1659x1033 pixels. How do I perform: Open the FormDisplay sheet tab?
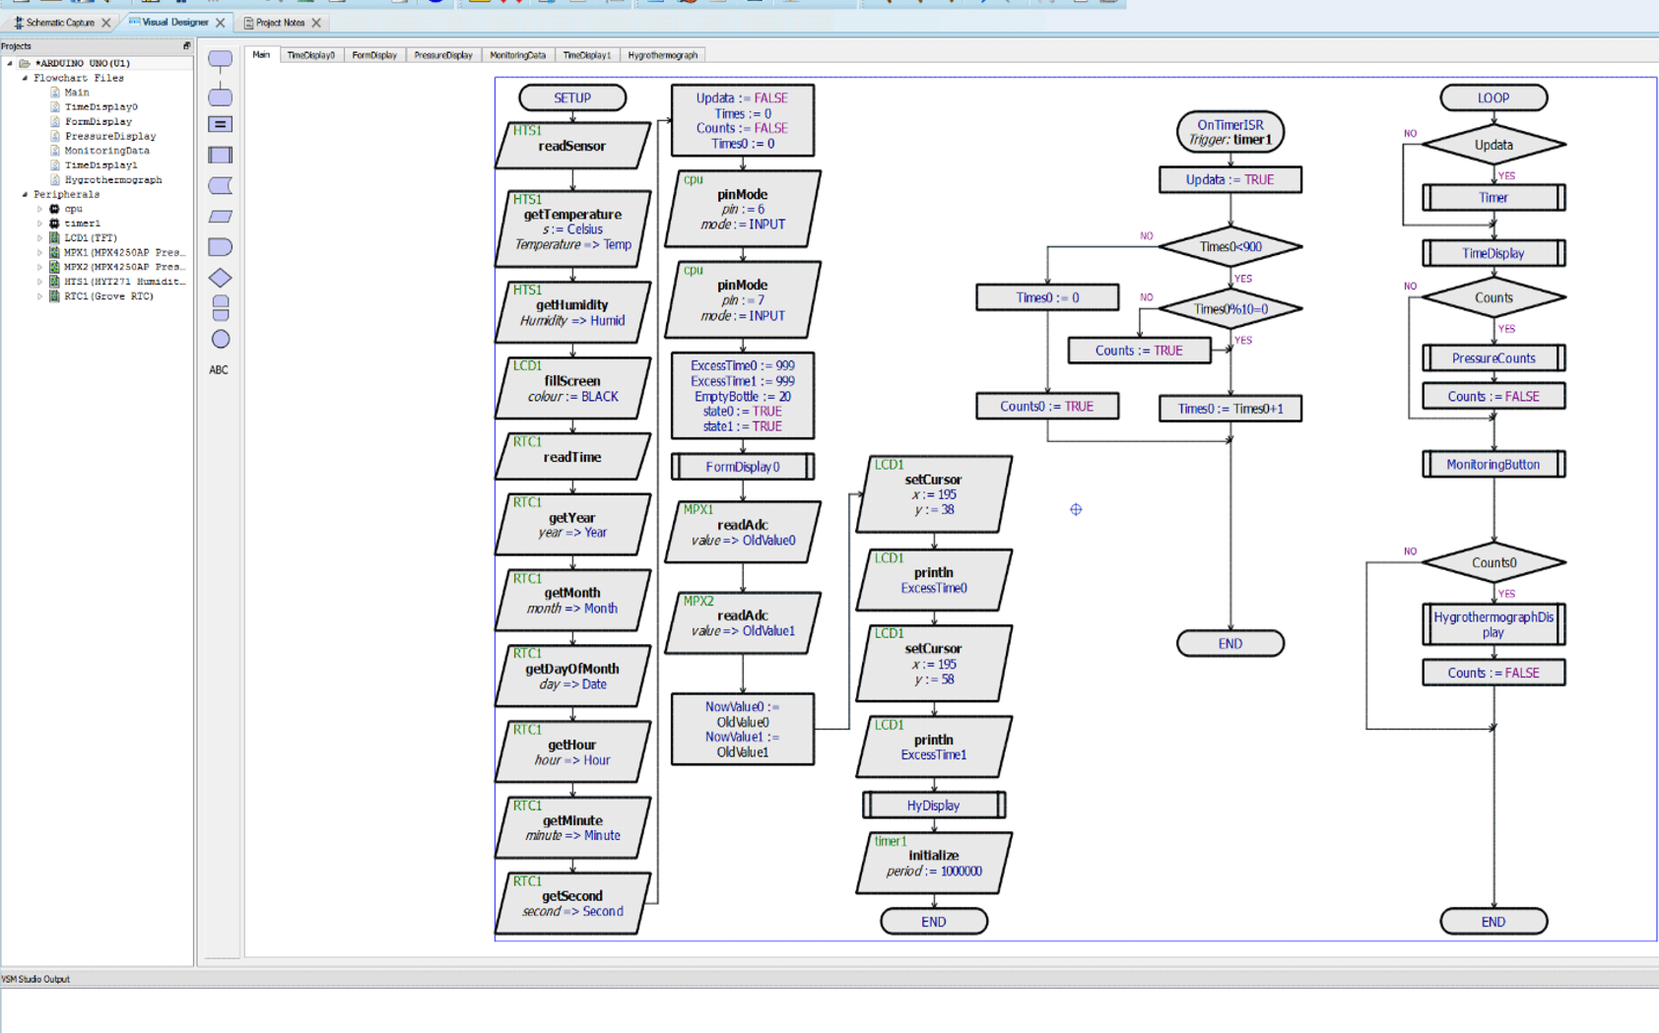pos(374,55)
